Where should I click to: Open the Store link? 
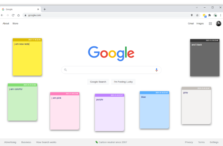[15, 24]
